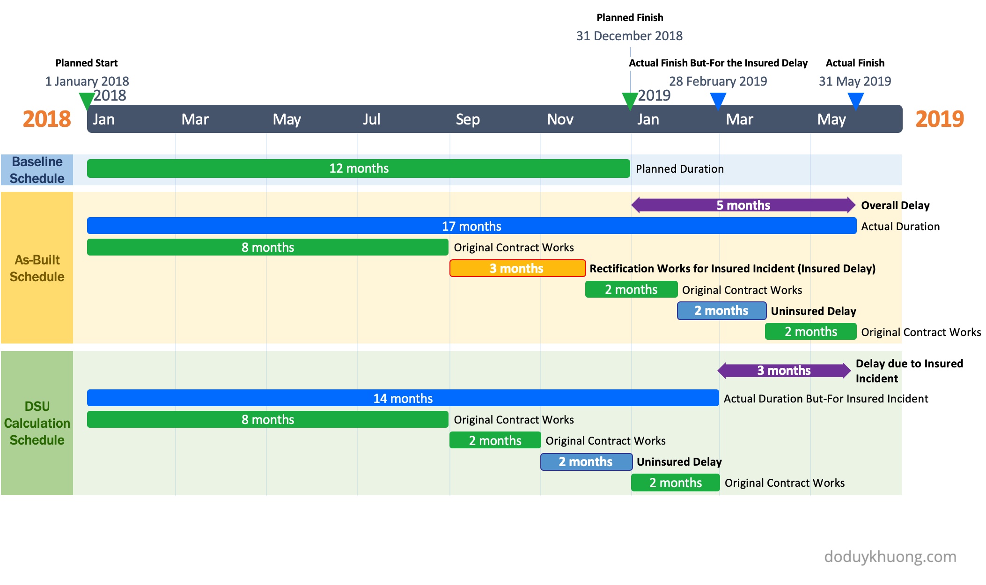Select the purple 3 months Insured Incident arrow

click(x=784, y=370)
